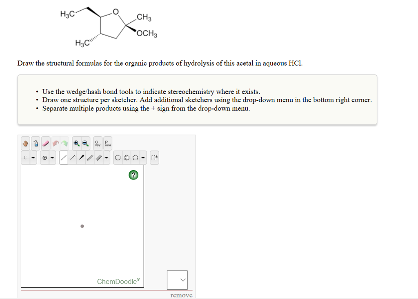Click the Paste icon in the sketcher toolbar
Viewport: 418px width, 299px height.
[x=107, y=143]
